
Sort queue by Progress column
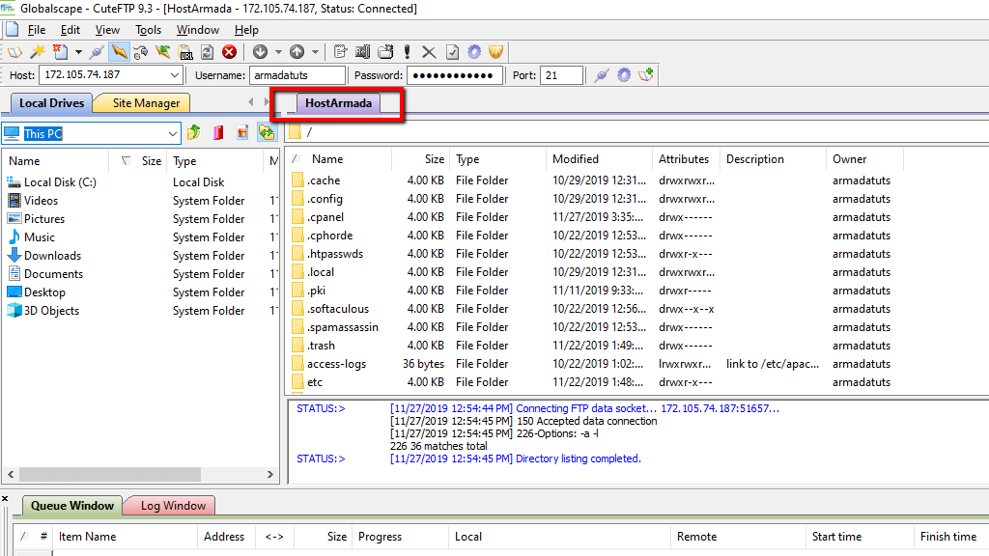pyautogui.click(x=400, y=537)
